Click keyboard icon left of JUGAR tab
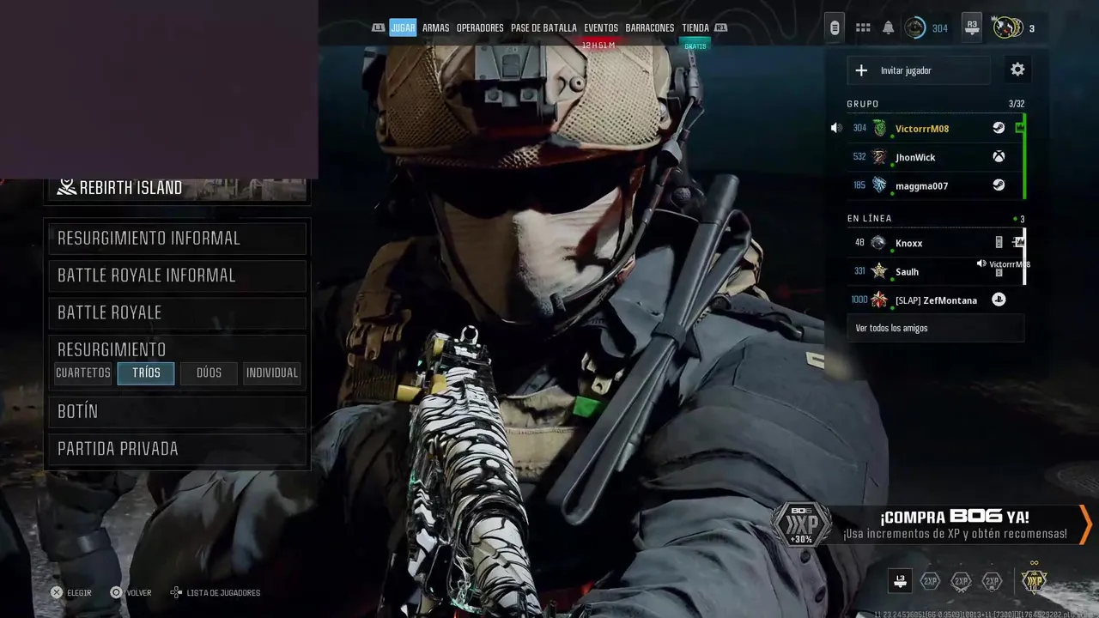Screen dimensions: 1099x618 (x=378, y=28)
